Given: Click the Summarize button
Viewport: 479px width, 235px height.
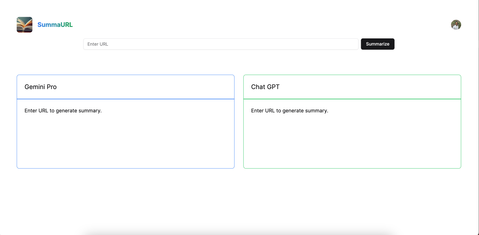Looking at the screenshot, I should click(377, 44).
